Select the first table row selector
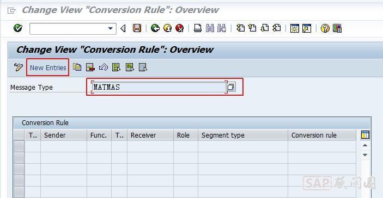 [19, 146]
